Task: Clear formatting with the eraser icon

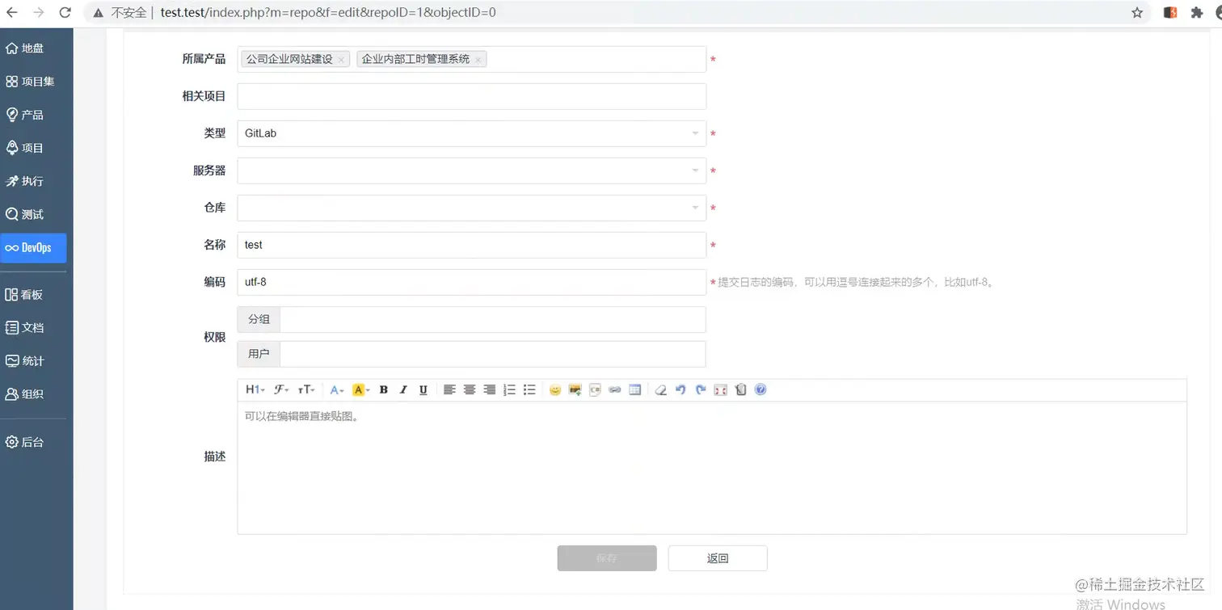Action: (x=661, y=389)
